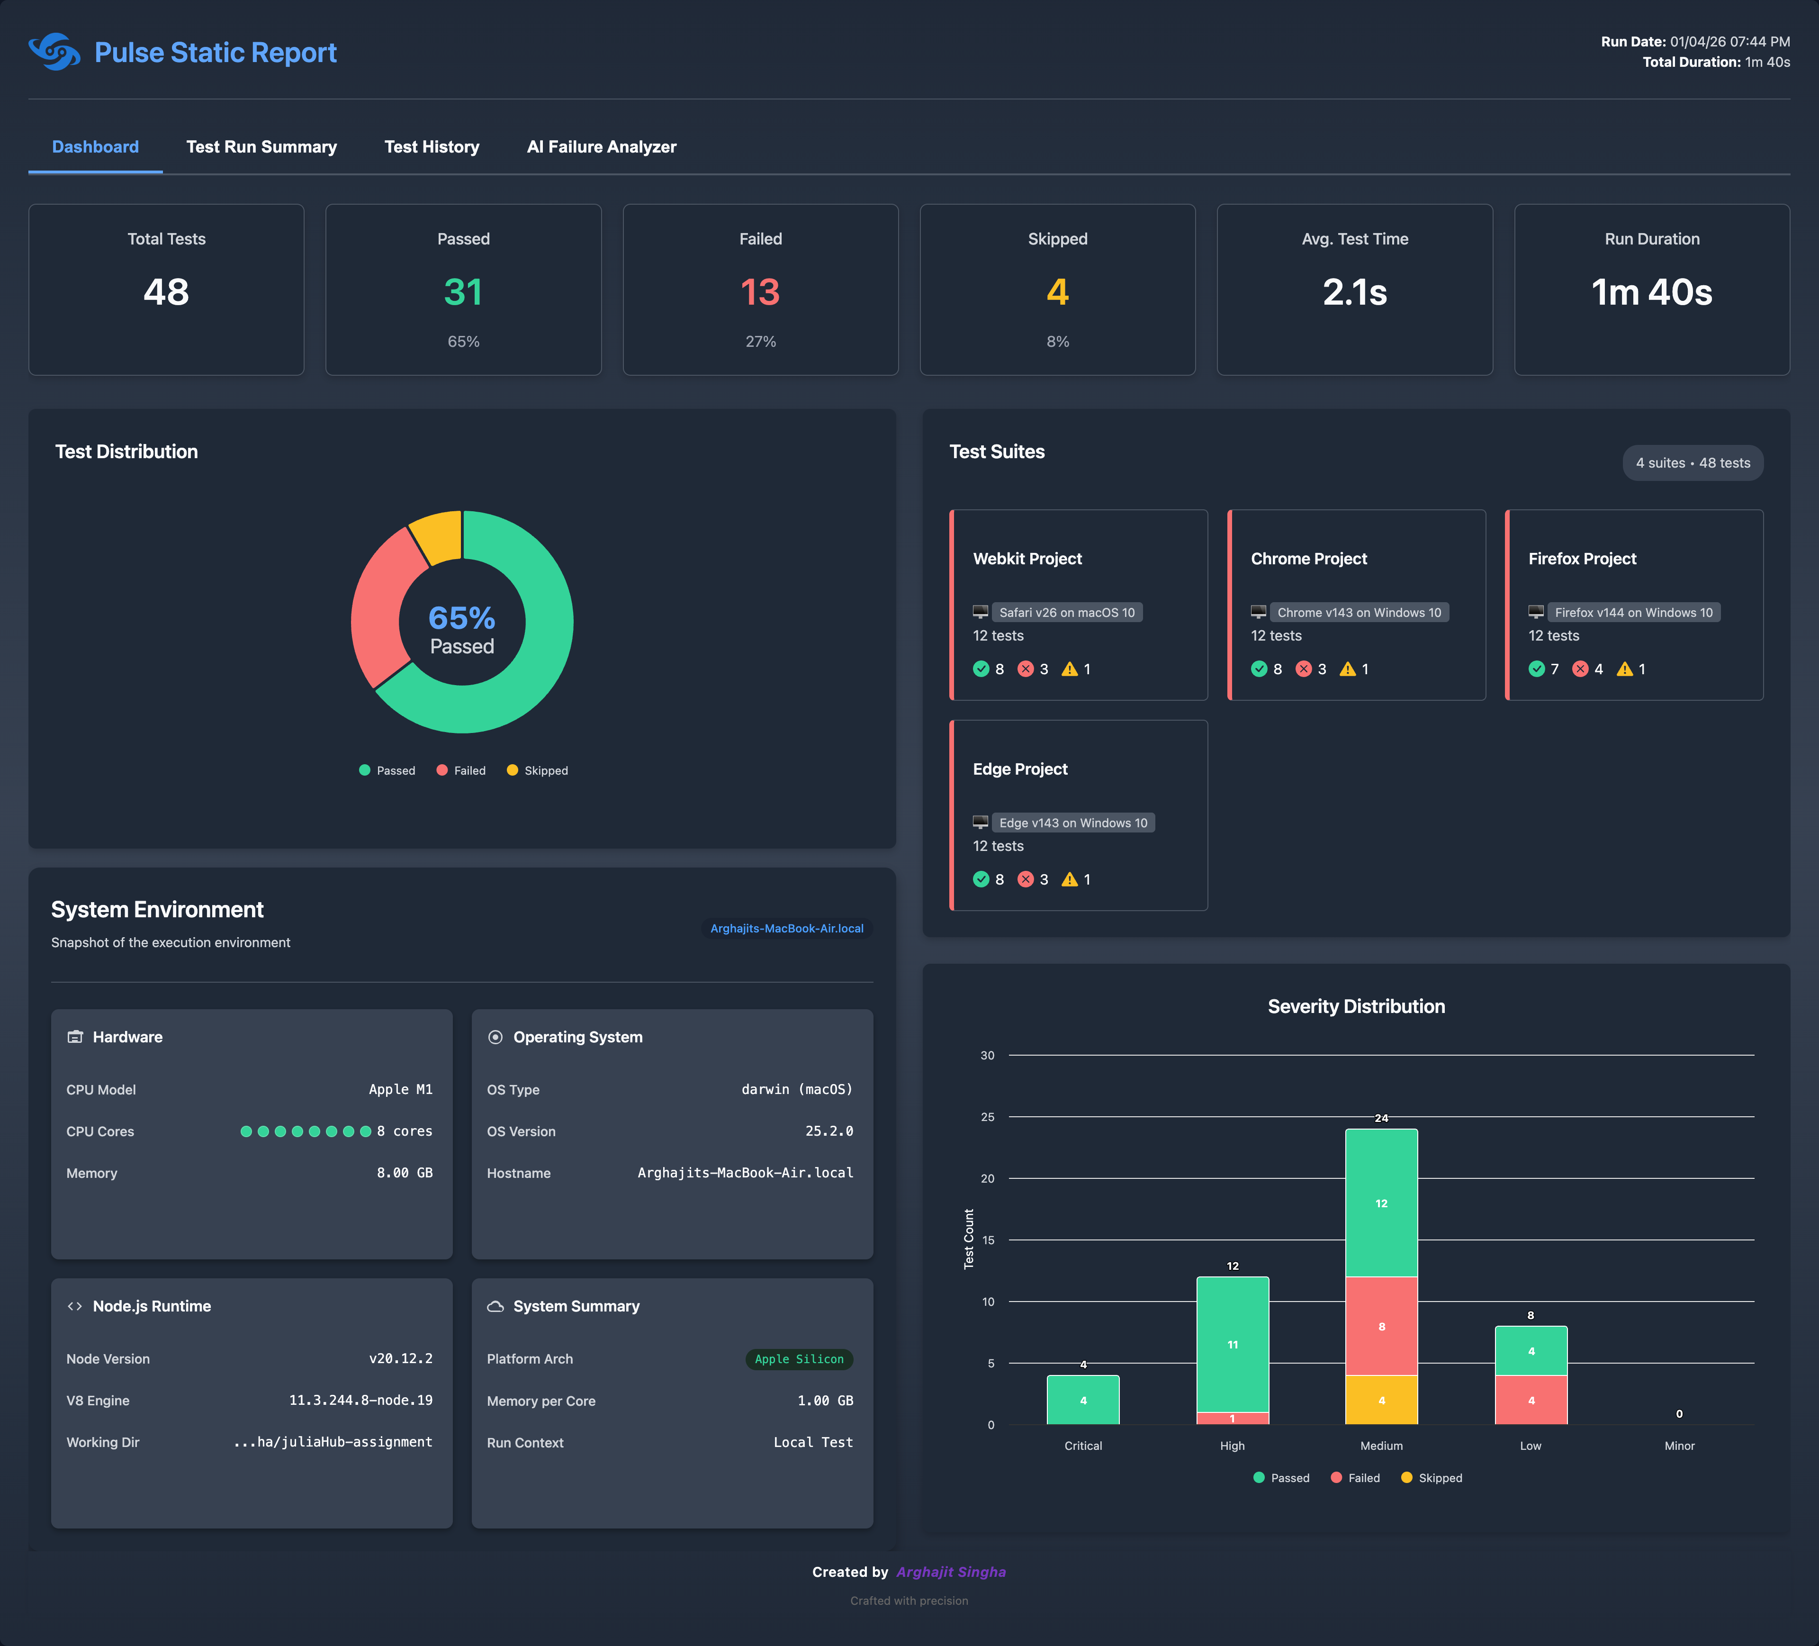Toggle Failed in the Severity Distribution legend

[x=1355, y=1477]
